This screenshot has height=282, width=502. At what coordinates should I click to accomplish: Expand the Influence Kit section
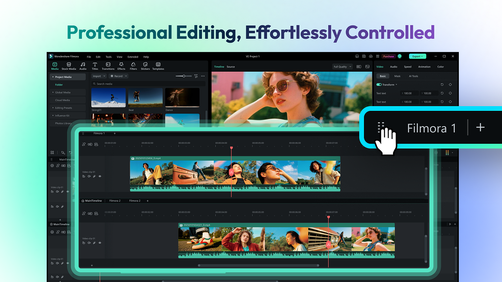(x=53, y=116)
